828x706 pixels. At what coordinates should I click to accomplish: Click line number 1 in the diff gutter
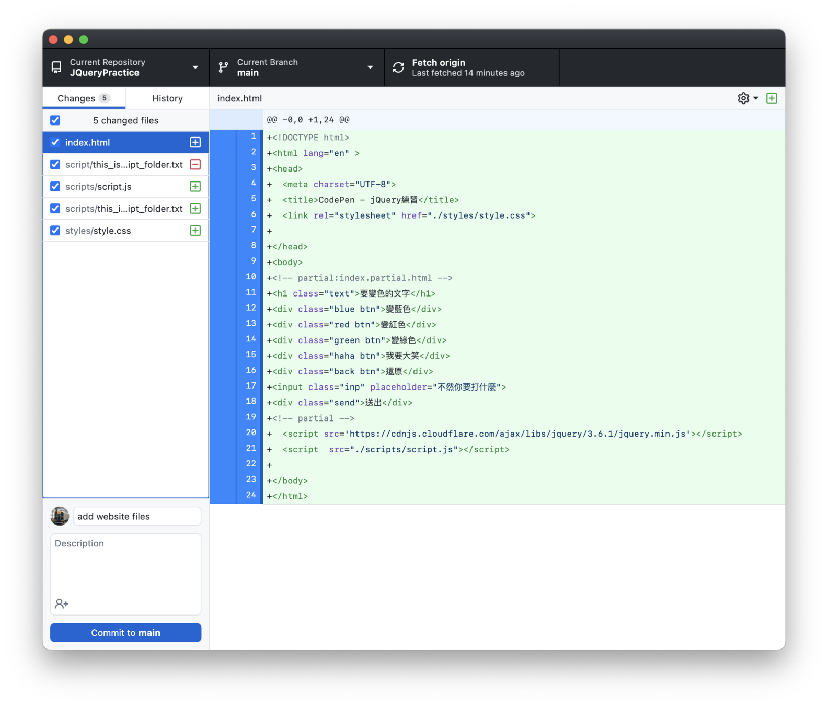254,136
